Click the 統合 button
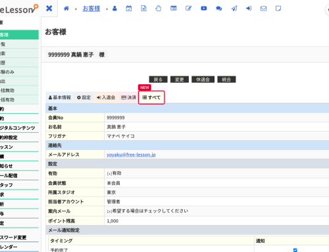Viewport: 329px width, 252px height. pos(226,80)
